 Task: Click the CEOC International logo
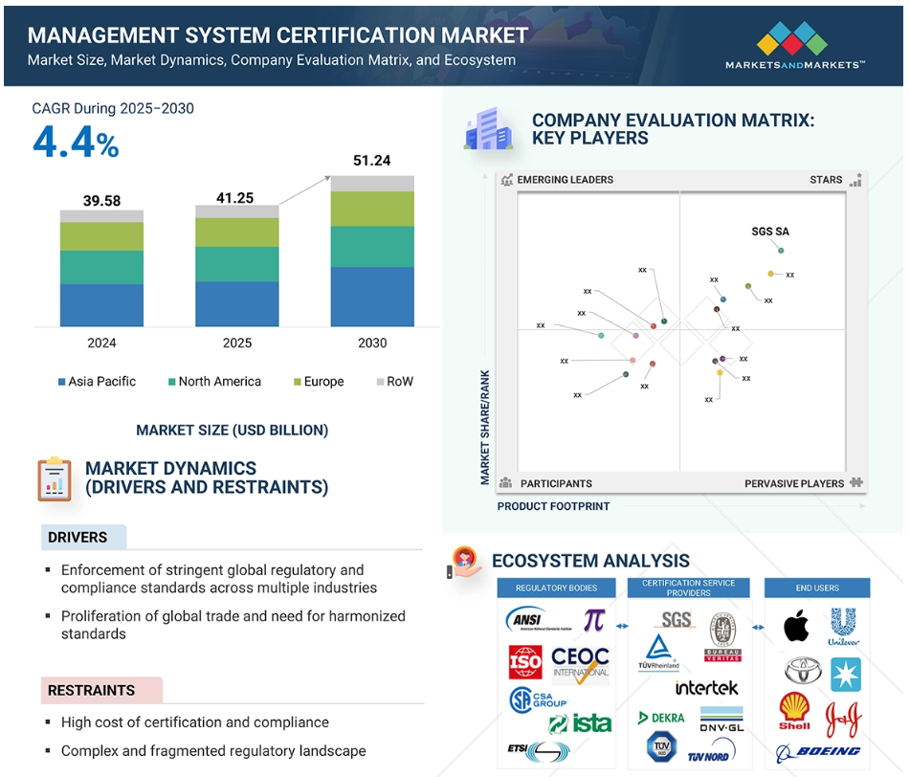(x=580, y=664)
